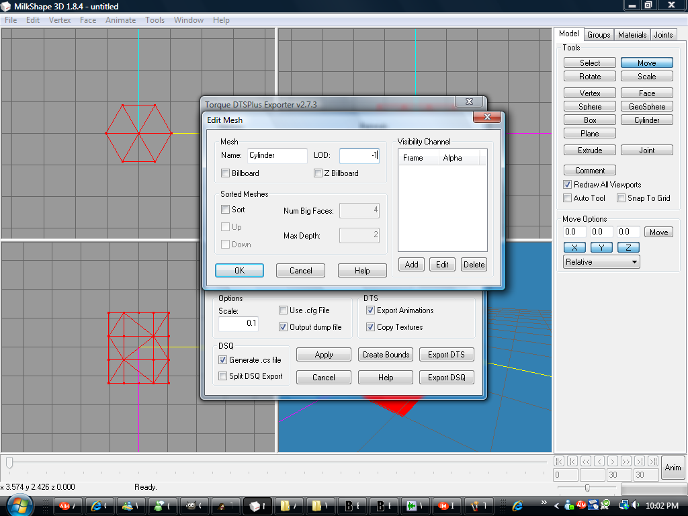Click the animation timeline slider thumb

[x=9, y=462]
